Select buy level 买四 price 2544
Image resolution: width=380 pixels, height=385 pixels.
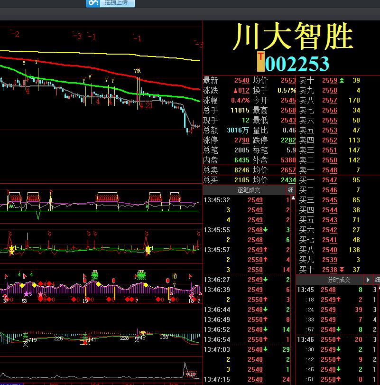click(329, 210)
